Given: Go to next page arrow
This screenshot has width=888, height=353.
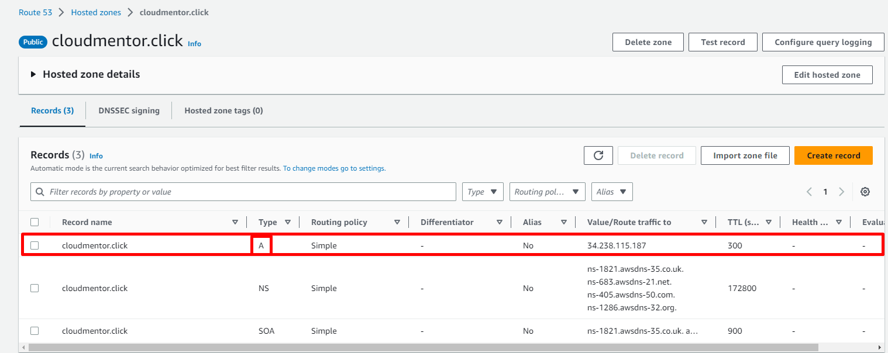Looking at the screenshot, I should 841,192.
